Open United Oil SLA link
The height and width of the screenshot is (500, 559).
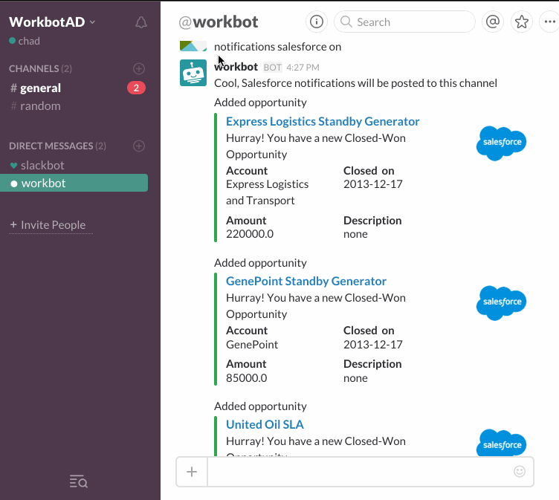point(265,424)
